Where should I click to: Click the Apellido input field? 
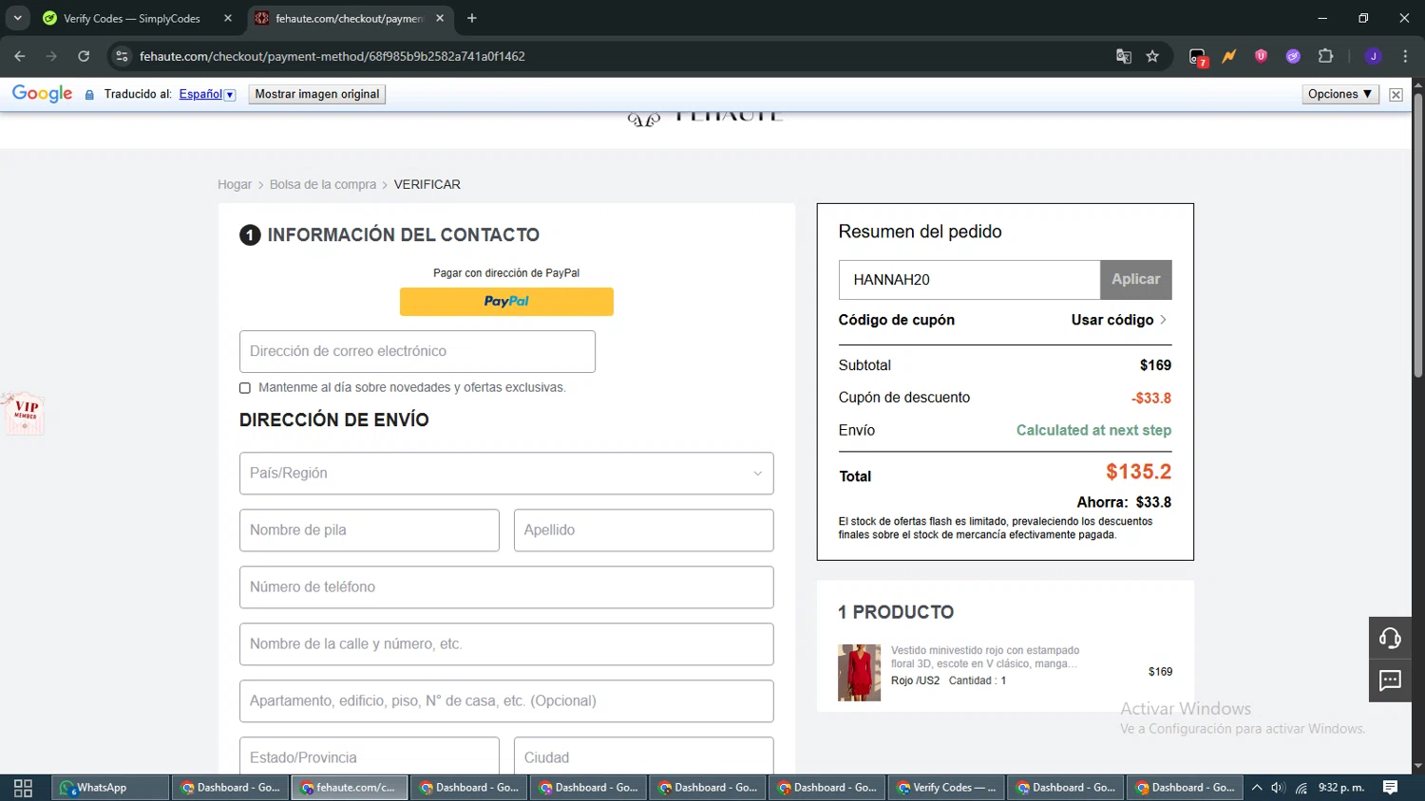click(644, 531)
